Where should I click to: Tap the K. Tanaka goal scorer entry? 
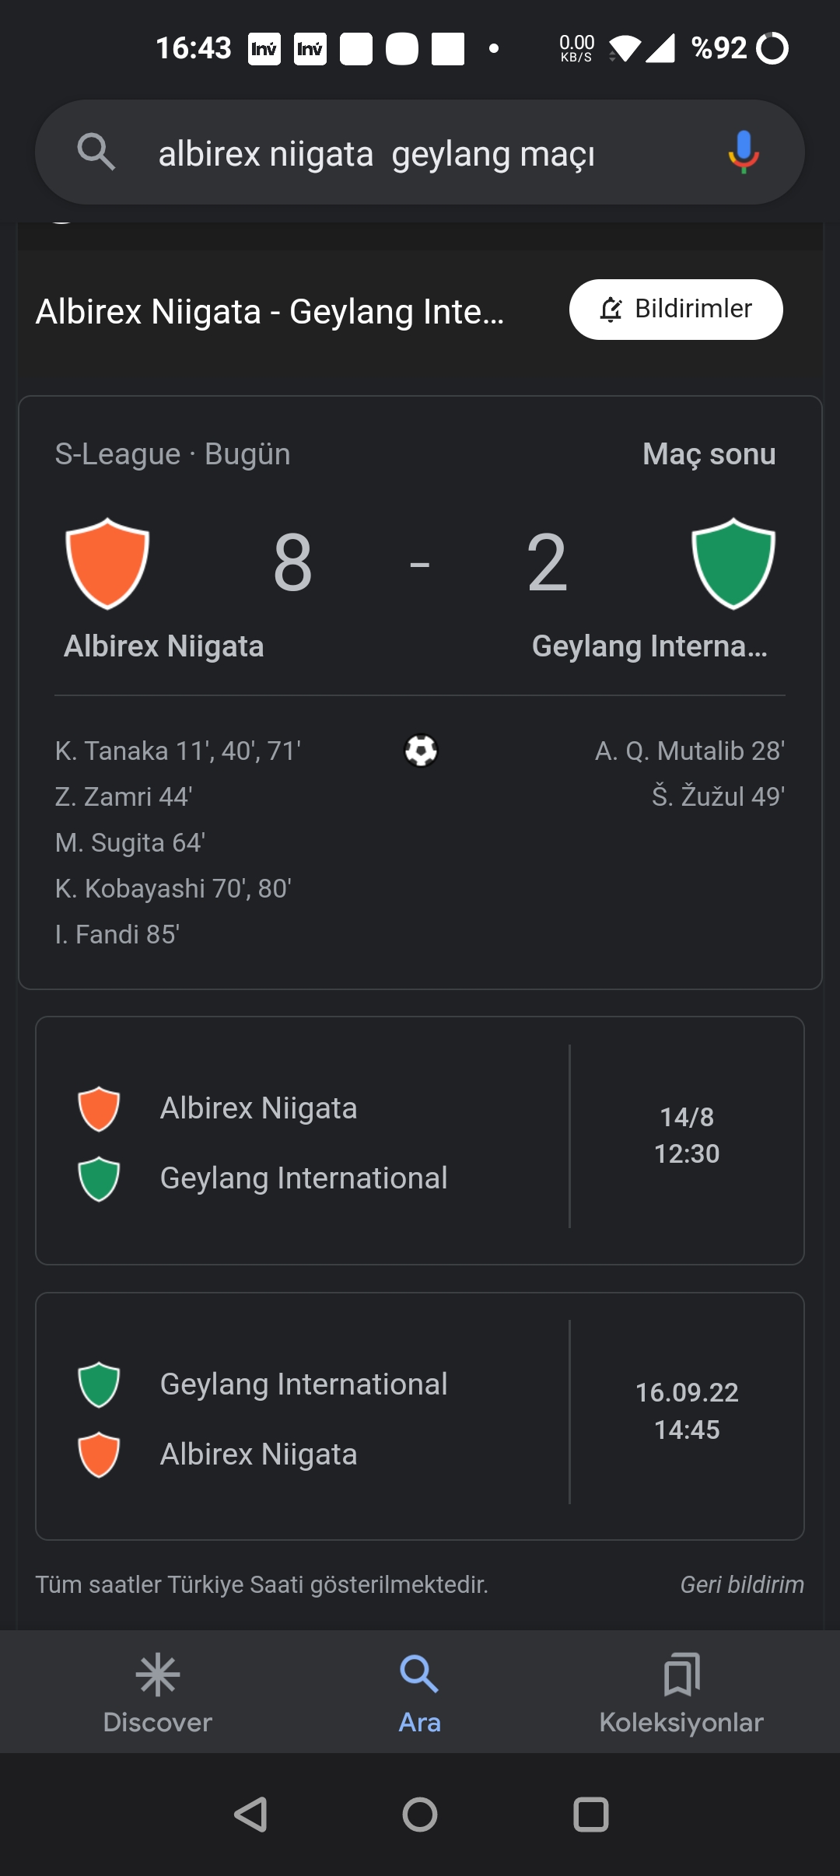pos(178,751)
